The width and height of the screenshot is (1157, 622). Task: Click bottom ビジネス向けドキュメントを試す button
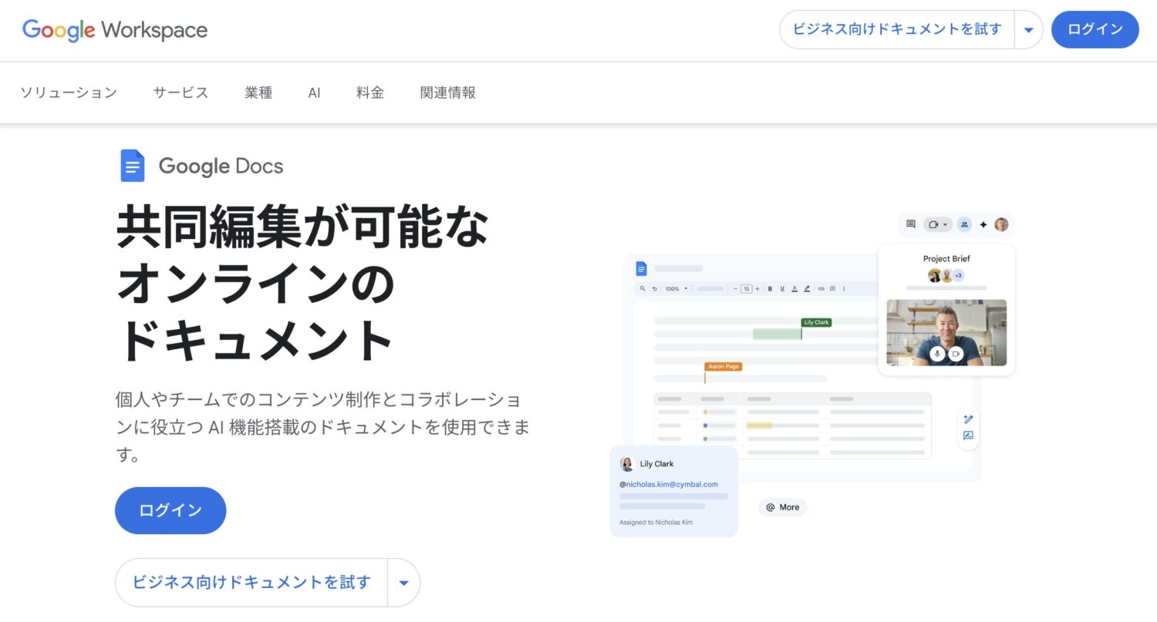(x=251, y=583)
